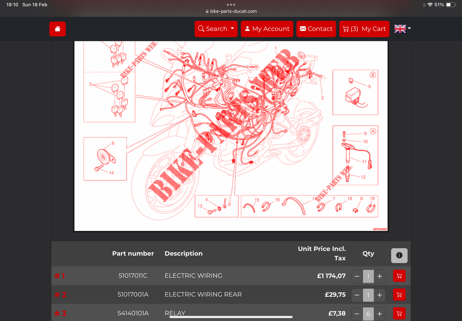Click the wiring diagram image
462x321 pixels.
[x=231, y=136]
